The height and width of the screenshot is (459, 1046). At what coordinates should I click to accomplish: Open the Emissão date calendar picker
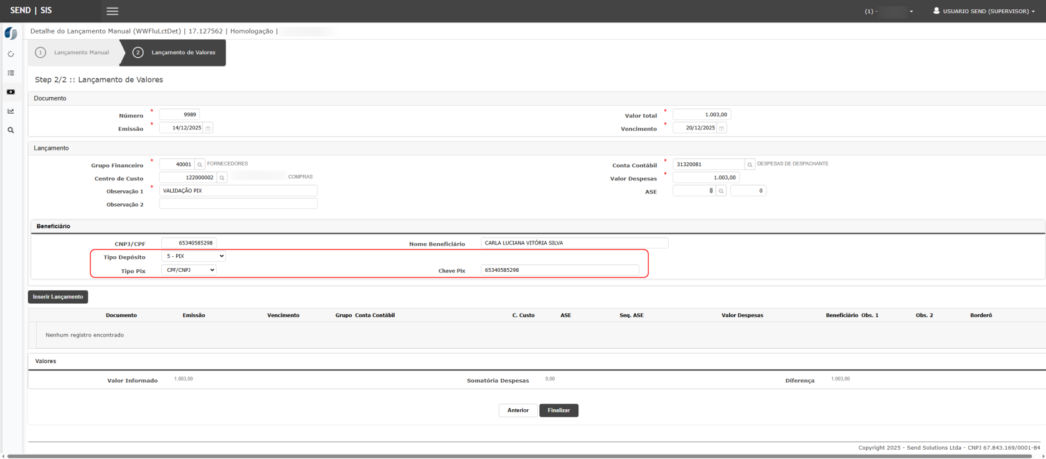pos(208,128)
